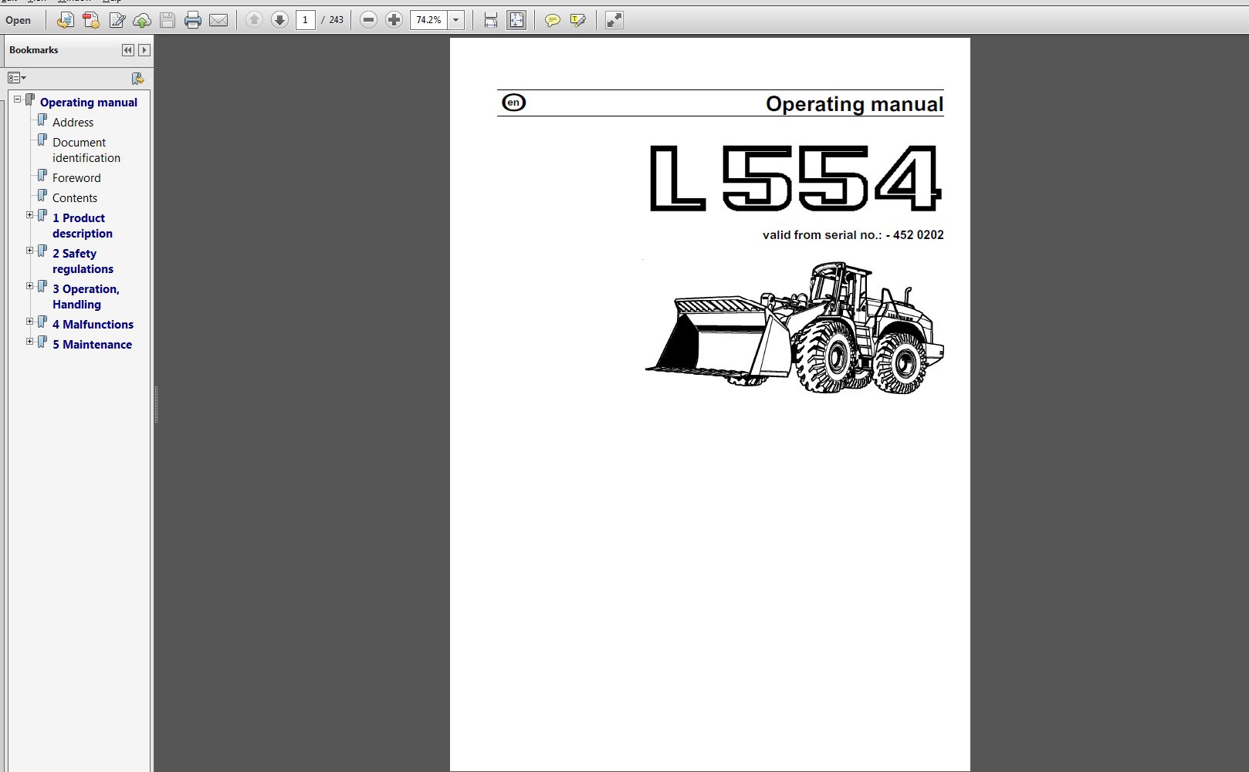Click the Sign document pen icon

pyautogui.click(x=117, y=20)
